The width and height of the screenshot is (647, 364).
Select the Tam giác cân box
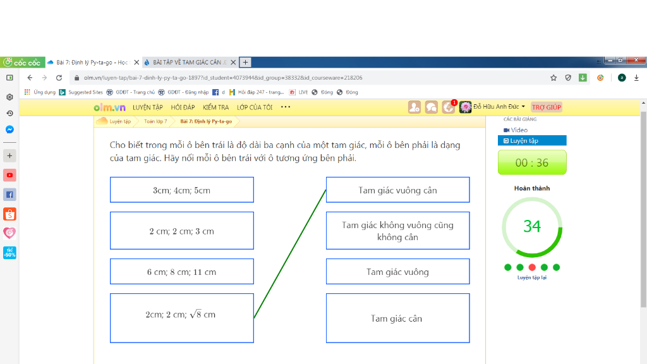(398, 318)
